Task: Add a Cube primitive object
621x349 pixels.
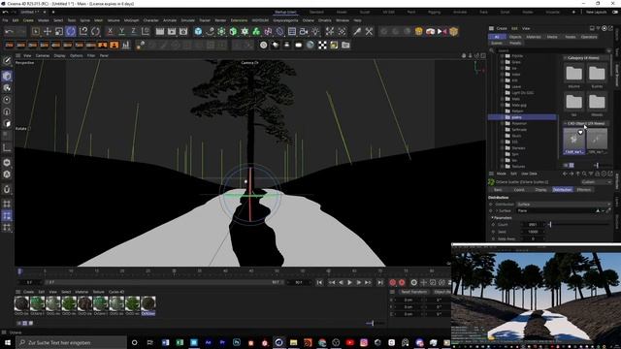Action: coord(198,31)
